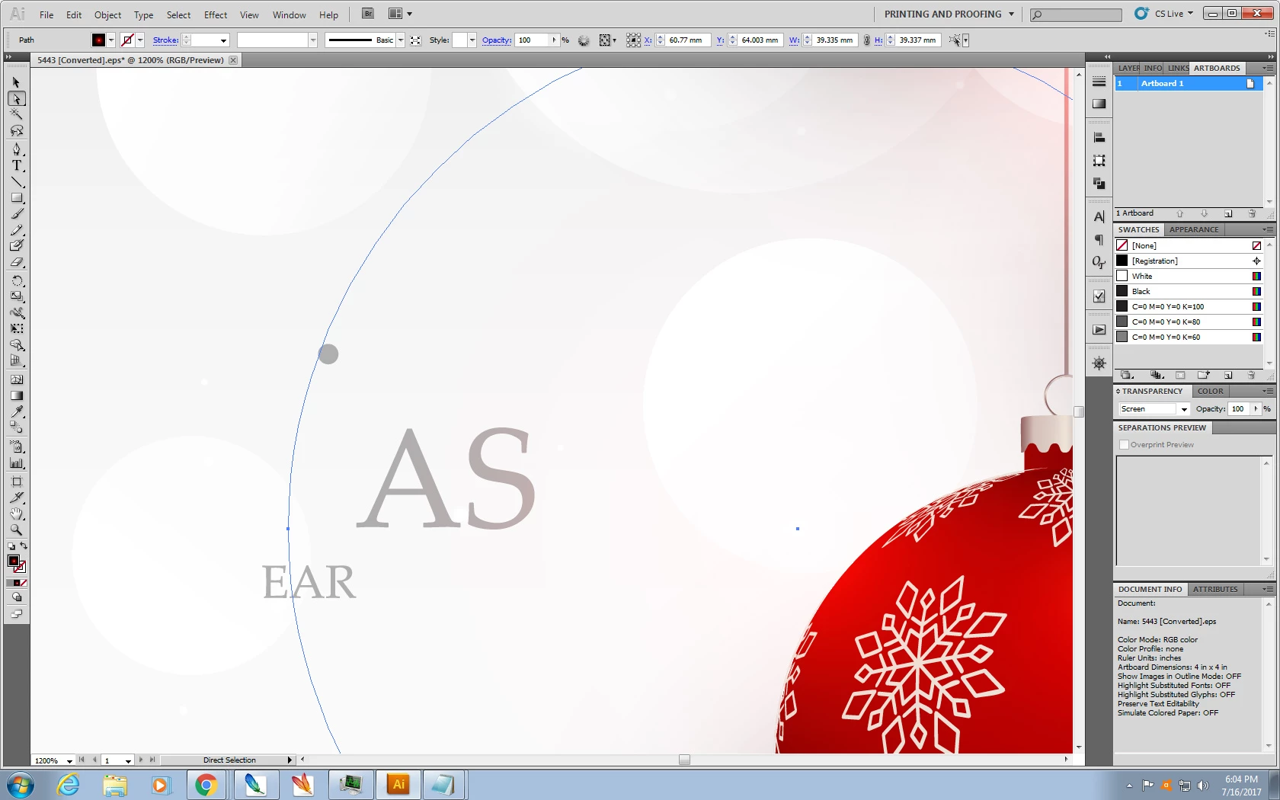Select the Pen tool
Screen dimensions: 1280x800
coord(16,149)
